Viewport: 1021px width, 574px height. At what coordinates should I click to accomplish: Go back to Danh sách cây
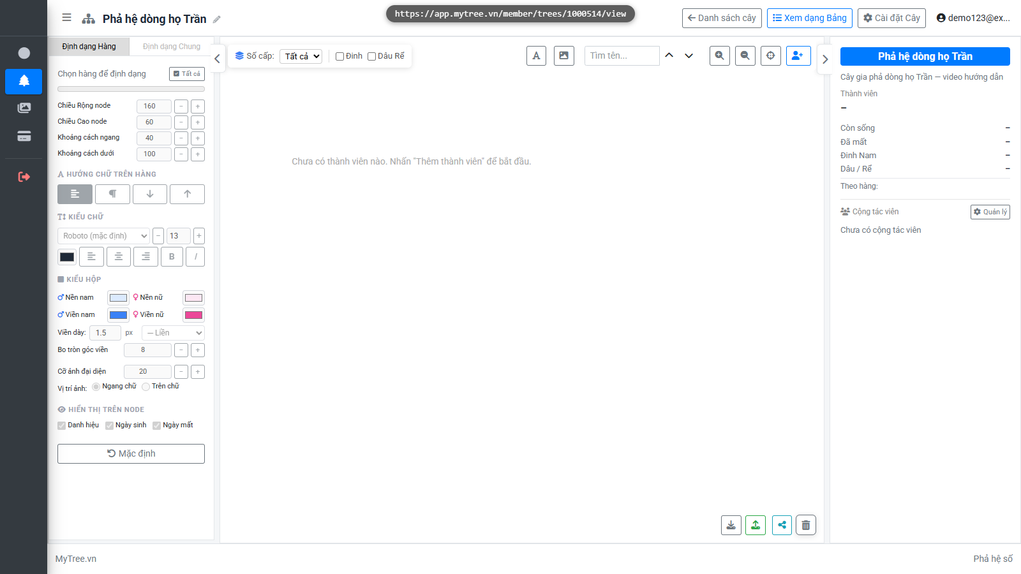[x=722, y=18]
